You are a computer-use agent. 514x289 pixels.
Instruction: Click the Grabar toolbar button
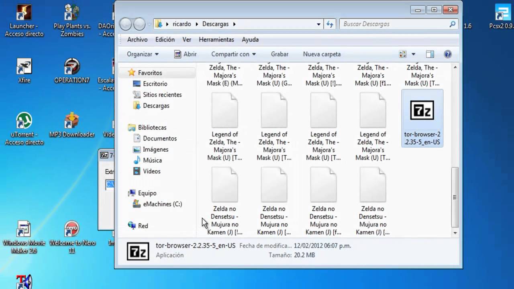coord(279,54)
